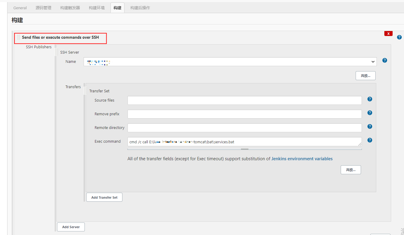Show help for Remote directory field

370,126
